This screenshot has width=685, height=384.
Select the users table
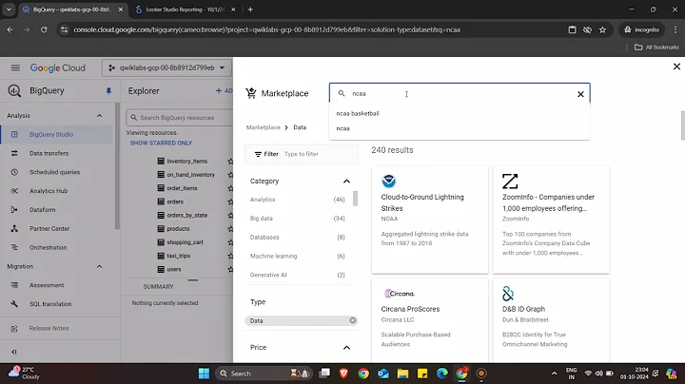tap(174, 269)
